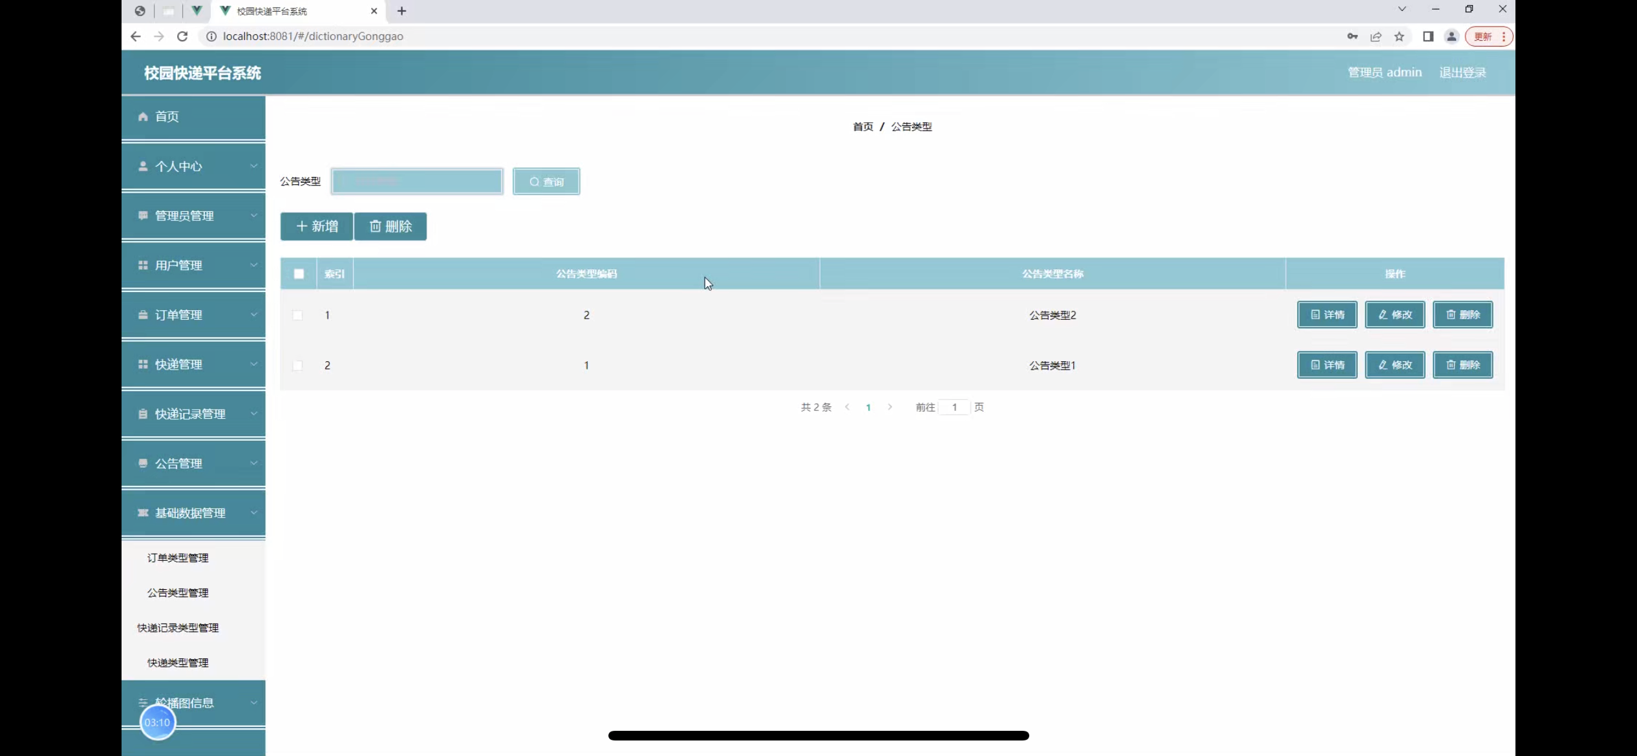1637x756 pixels.
Task: Expand the 订单管理 menu chevron
Action: [254, 315]
